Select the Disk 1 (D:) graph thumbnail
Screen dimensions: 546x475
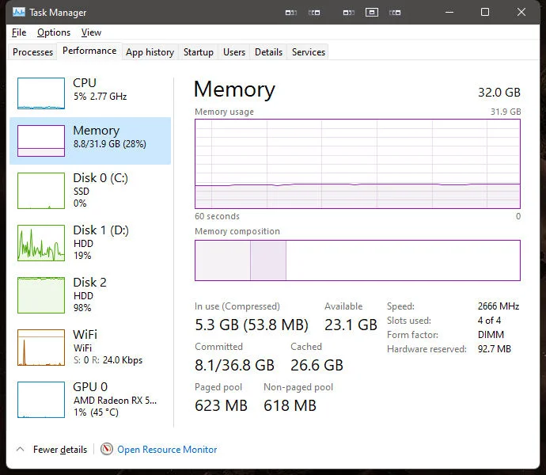click(x=41, y=243)
